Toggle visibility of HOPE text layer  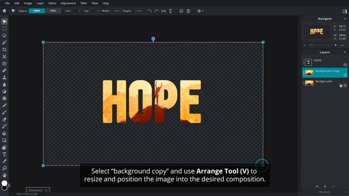[345, 65]
